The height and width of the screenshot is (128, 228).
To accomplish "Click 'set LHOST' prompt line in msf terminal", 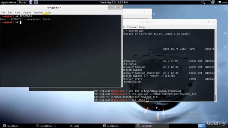I will (x=121, y=100).
